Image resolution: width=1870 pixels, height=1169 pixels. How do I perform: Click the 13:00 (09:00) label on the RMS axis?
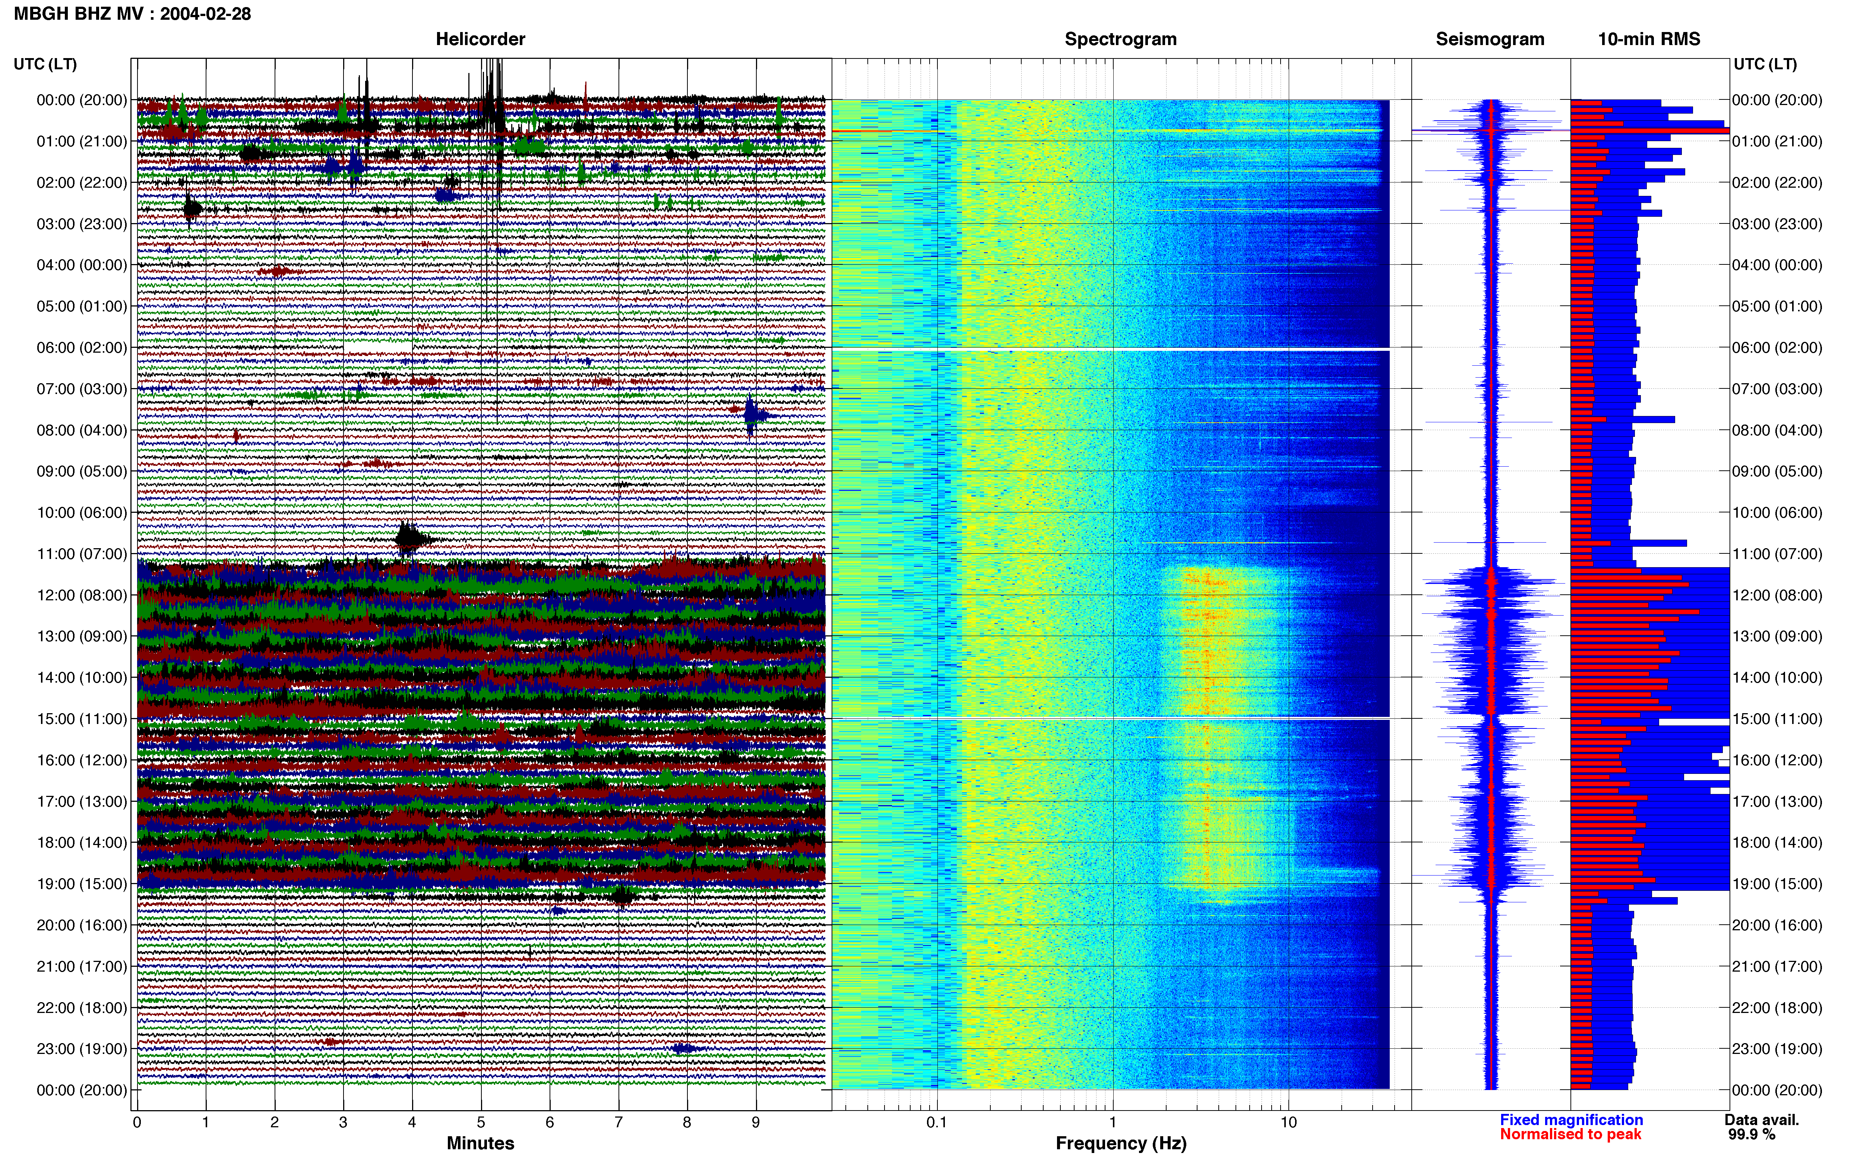click(1777, 636)
